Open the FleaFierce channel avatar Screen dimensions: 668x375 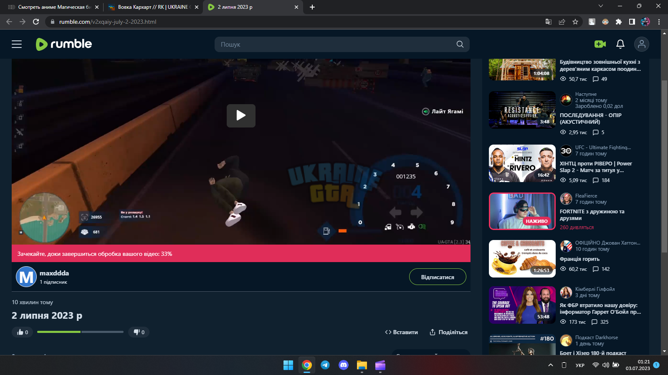click(566, 199)
